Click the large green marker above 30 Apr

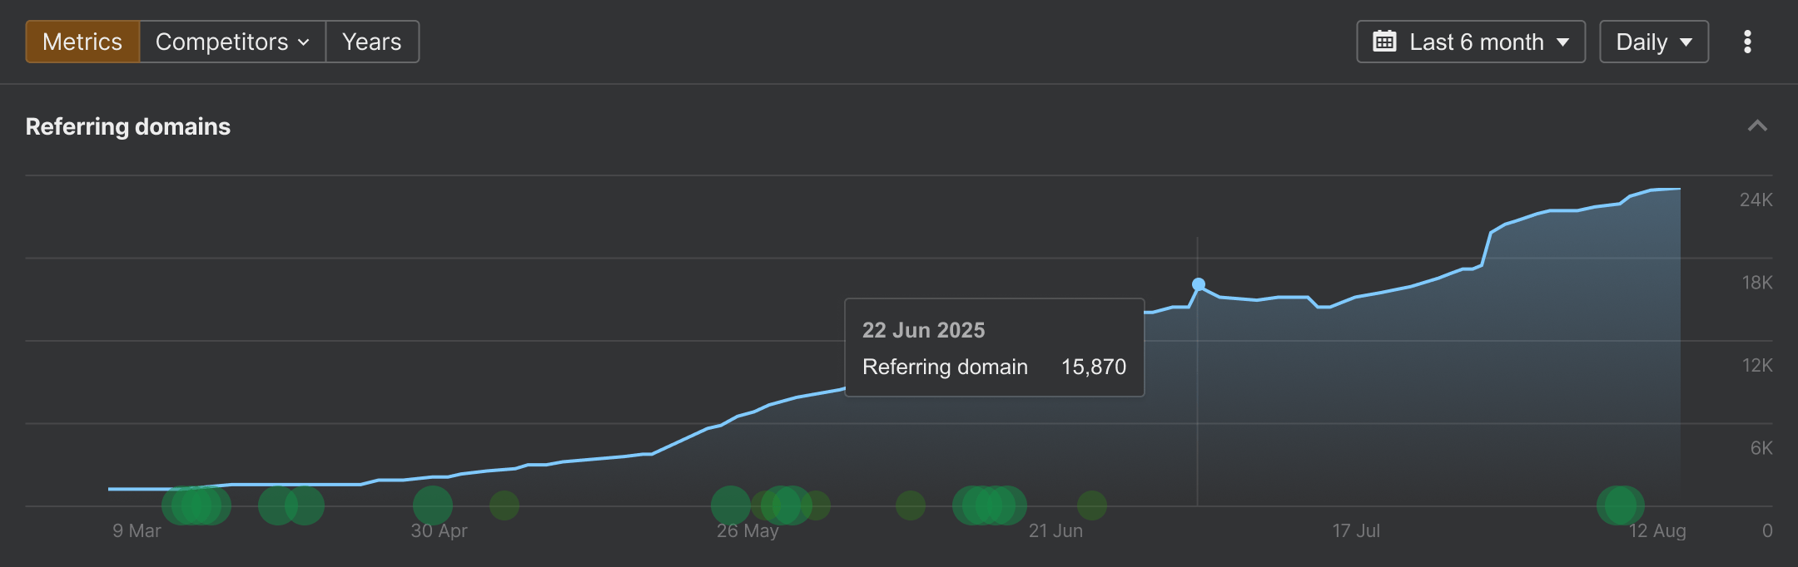(433, 505)
